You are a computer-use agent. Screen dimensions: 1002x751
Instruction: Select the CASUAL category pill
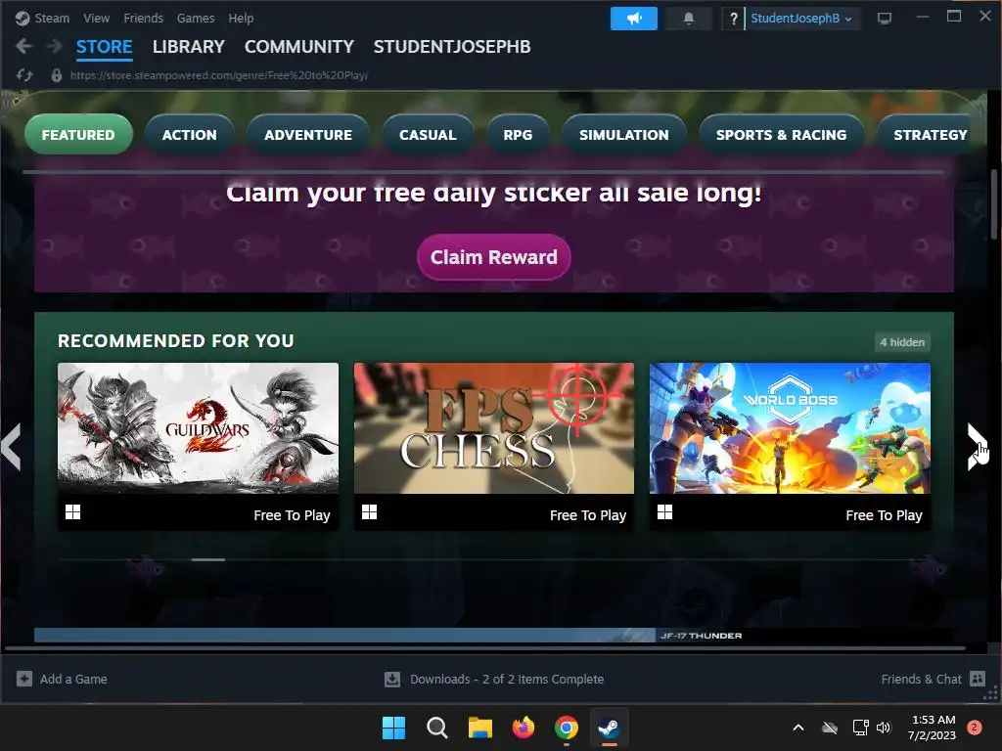pos(428,134)
